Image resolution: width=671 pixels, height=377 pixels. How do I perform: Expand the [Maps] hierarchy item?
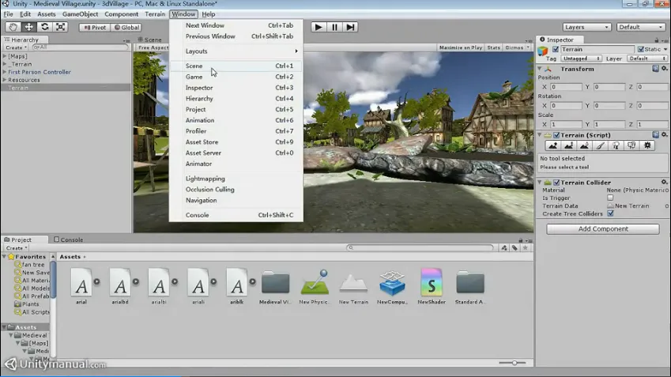pyautogui.click(x=5, y=56)
